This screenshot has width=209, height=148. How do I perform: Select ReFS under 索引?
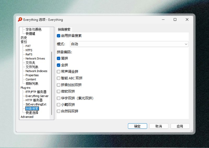coord(29,54)
